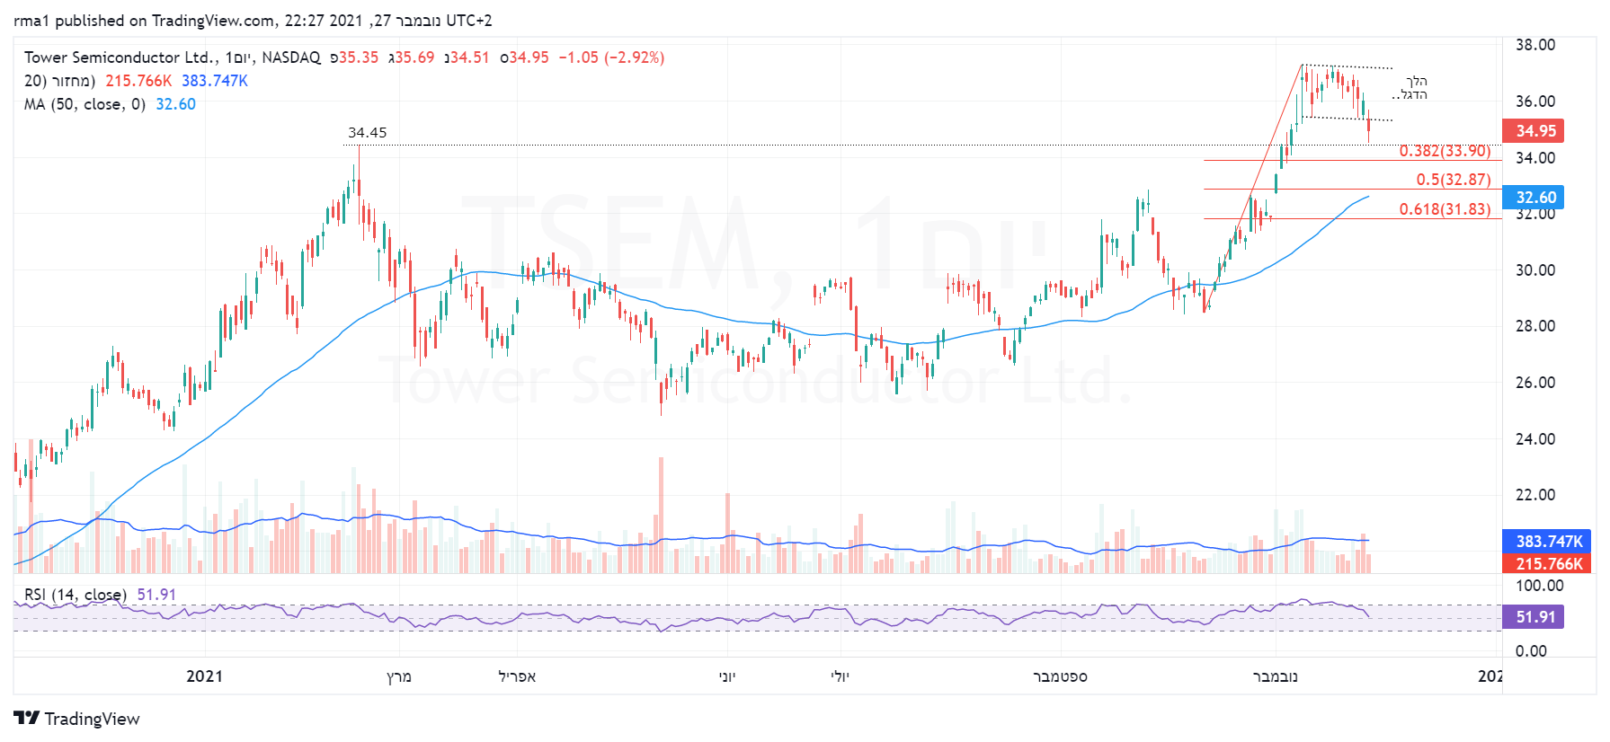Click the purple 51.91 RSI axis tag

tap(1534, 617)
